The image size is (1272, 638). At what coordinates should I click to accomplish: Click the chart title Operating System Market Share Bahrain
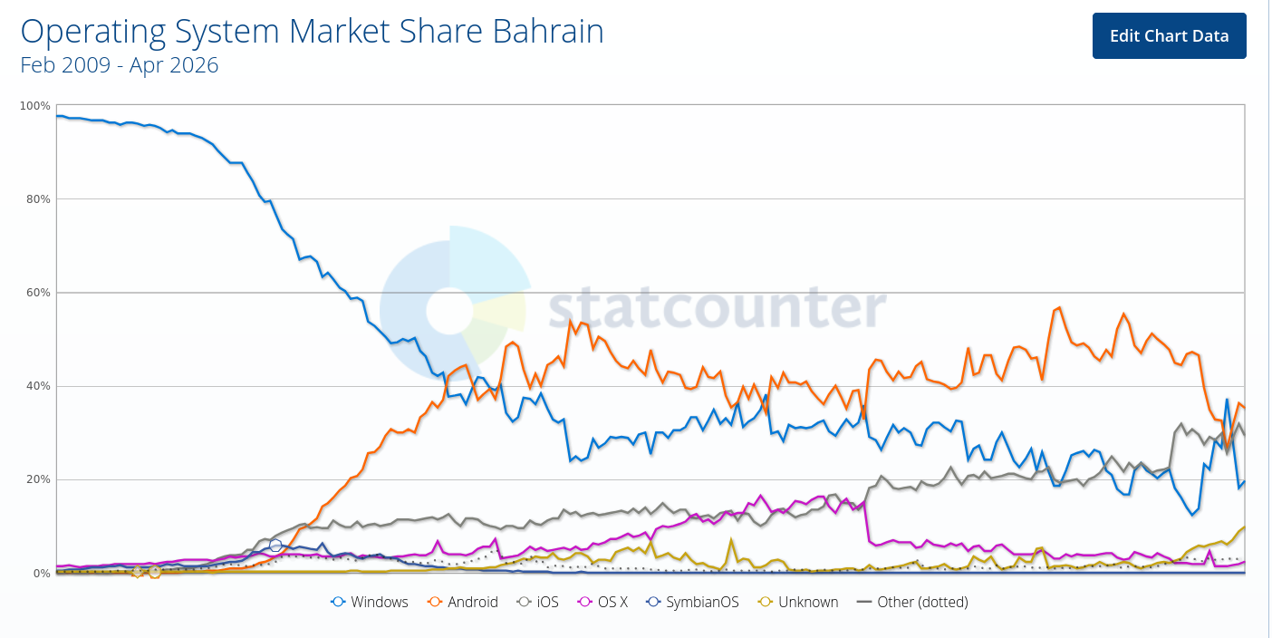312,31
